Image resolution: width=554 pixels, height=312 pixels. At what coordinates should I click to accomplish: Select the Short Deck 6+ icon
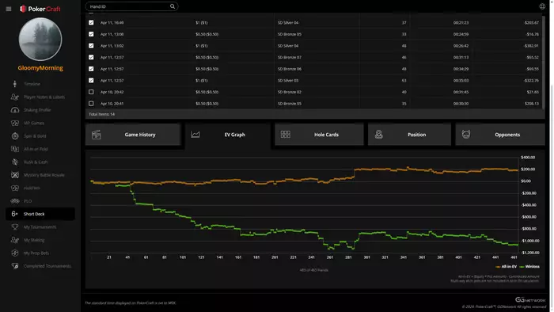(x=14, y=214)
